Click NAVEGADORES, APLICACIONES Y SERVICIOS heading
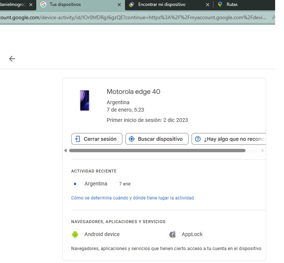 (x=118, y=222)
